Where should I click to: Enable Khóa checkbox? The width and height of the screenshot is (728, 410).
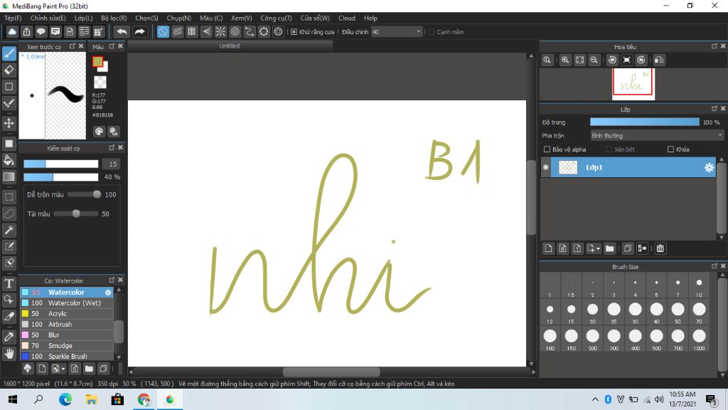point(670,149)
